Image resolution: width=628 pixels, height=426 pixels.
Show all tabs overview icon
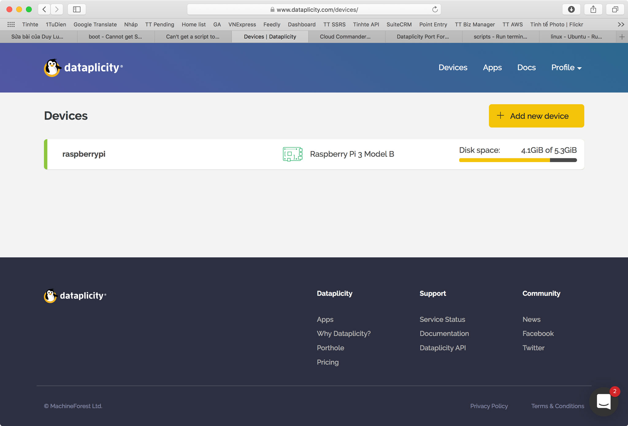tap(615, 9)
